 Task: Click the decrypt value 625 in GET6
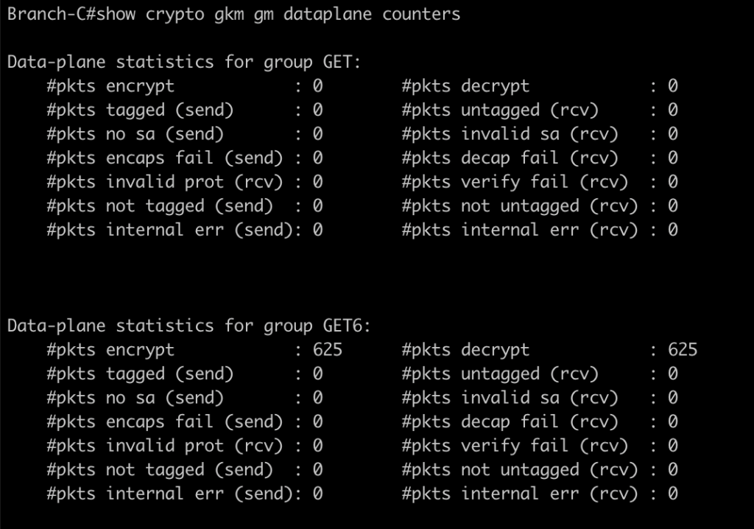[x=682, y=349]
